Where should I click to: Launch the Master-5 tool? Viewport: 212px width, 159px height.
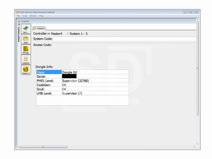tap(26, 70)
